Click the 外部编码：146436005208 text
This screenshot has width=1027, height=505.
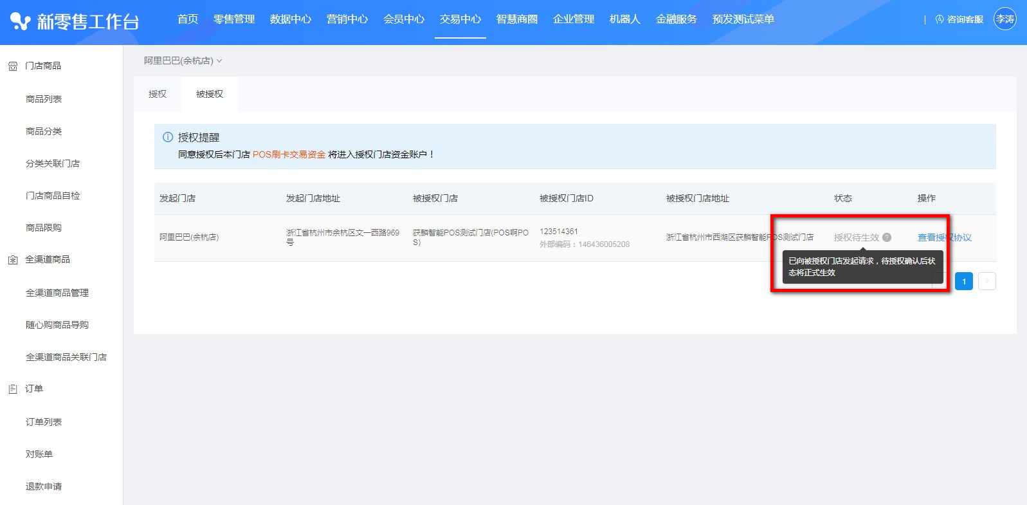click(585, 244)
